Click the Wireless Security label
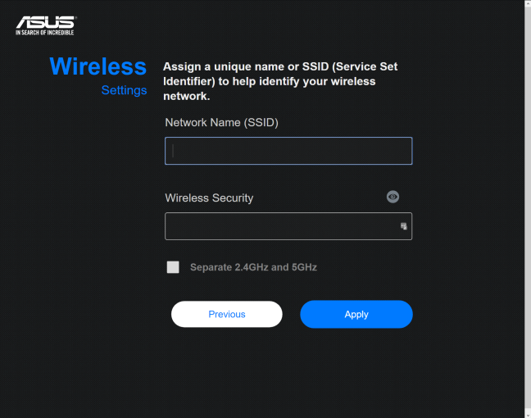Image resolution: width=531 pixels, height=418 pixels. (x=209, y=198)
